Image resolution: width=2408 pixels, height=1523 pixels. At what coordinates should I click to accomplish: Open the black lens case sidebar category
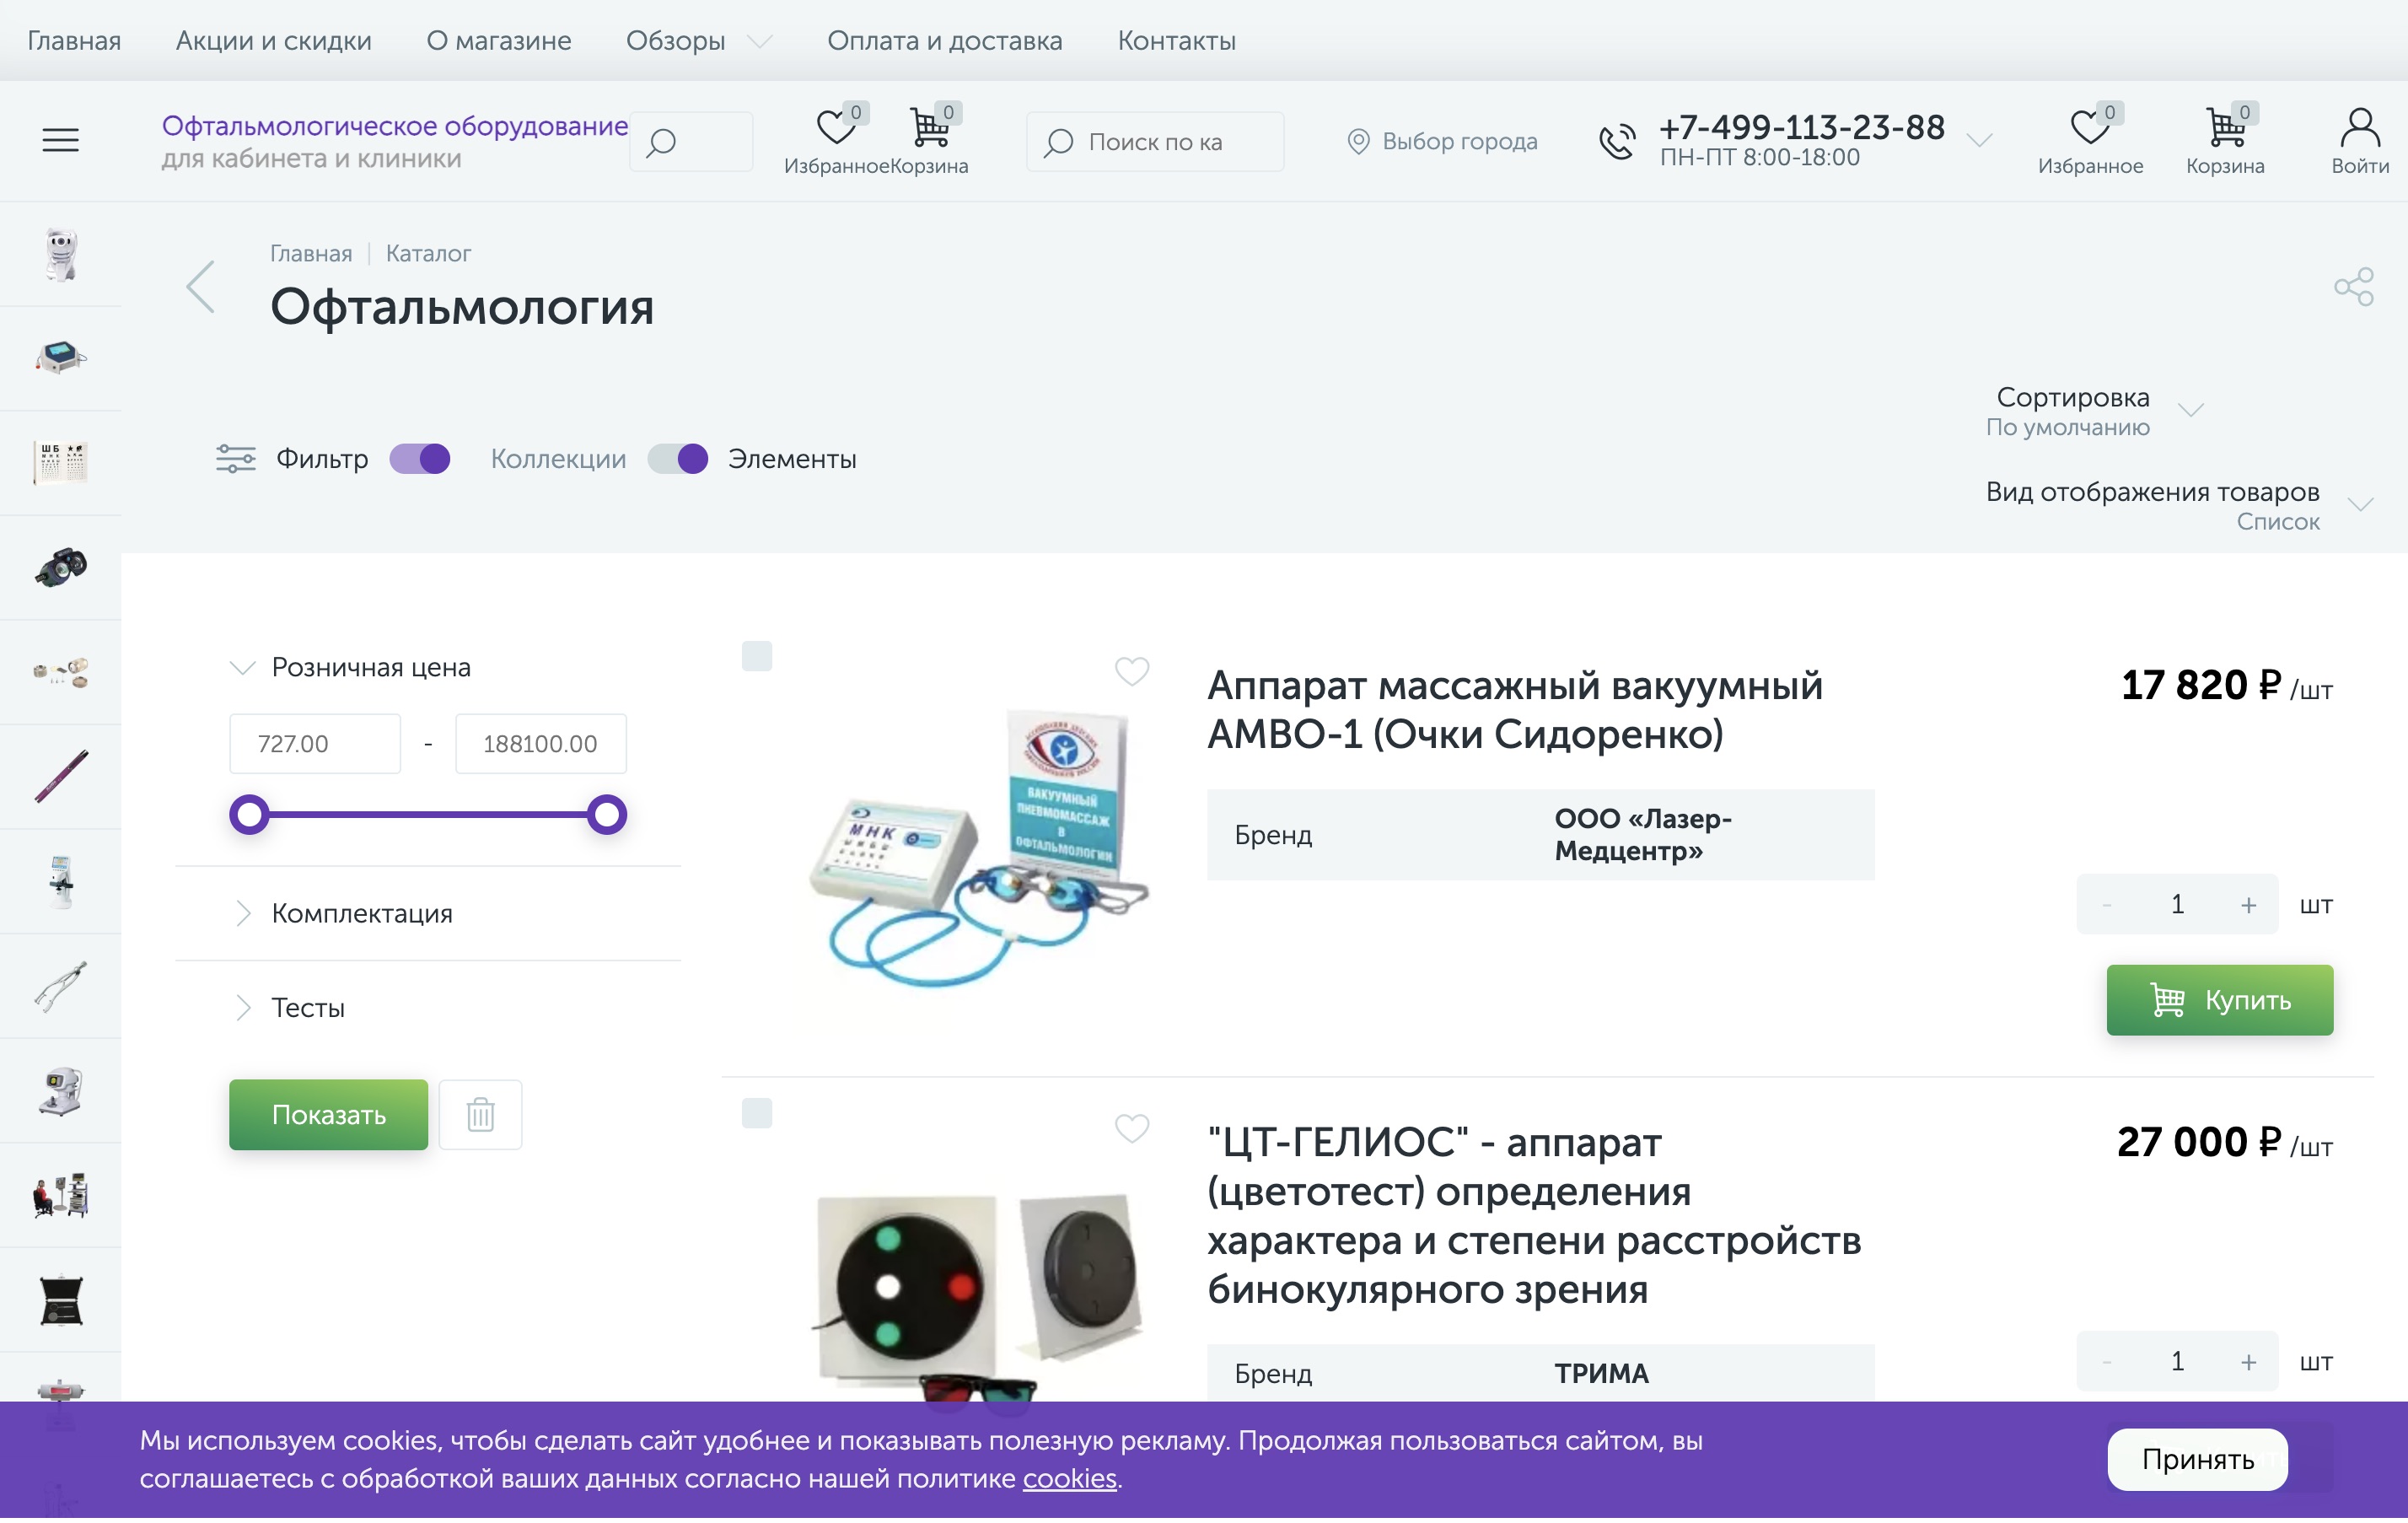tap(61, 1300)
